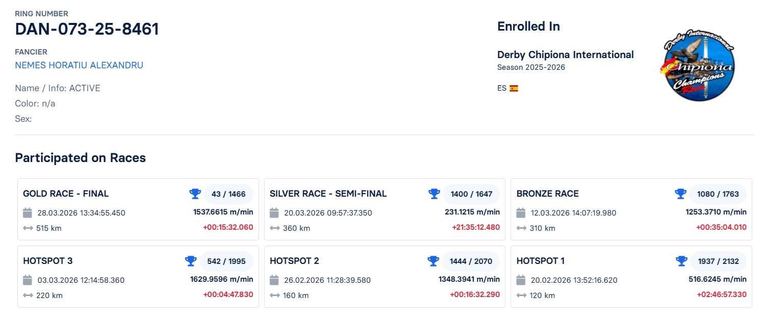Click the trophy icon on GOLD RACE - FINAL
767x322 pixels.
coord(195,194)
